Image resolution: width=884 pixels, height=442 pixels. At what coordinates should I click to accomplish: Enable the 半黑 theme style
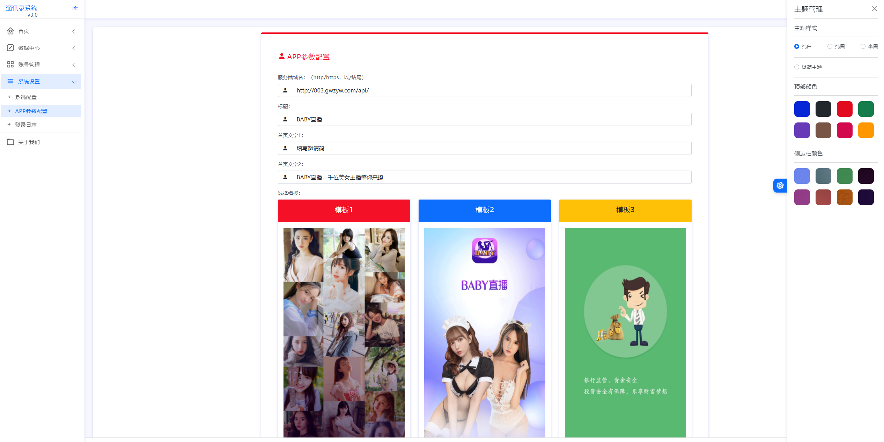click(x=863, y=46)
